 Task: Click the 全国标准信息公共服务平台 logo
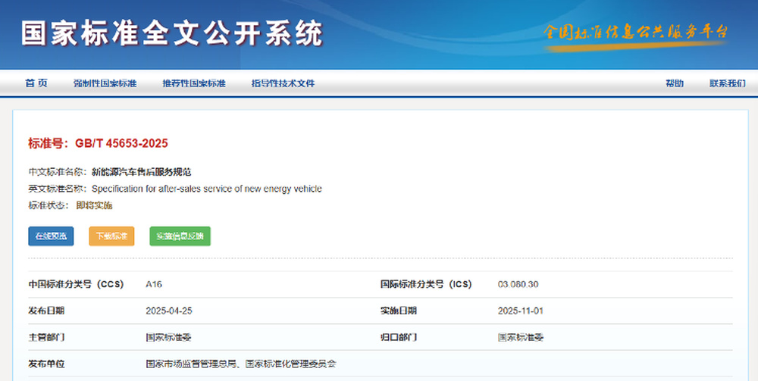coord(635,33)
